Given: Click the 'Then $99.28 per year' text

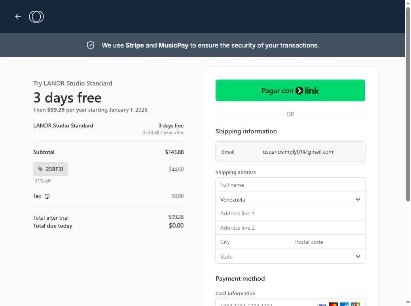Looking at the screenshot, I should click(90, 110).
